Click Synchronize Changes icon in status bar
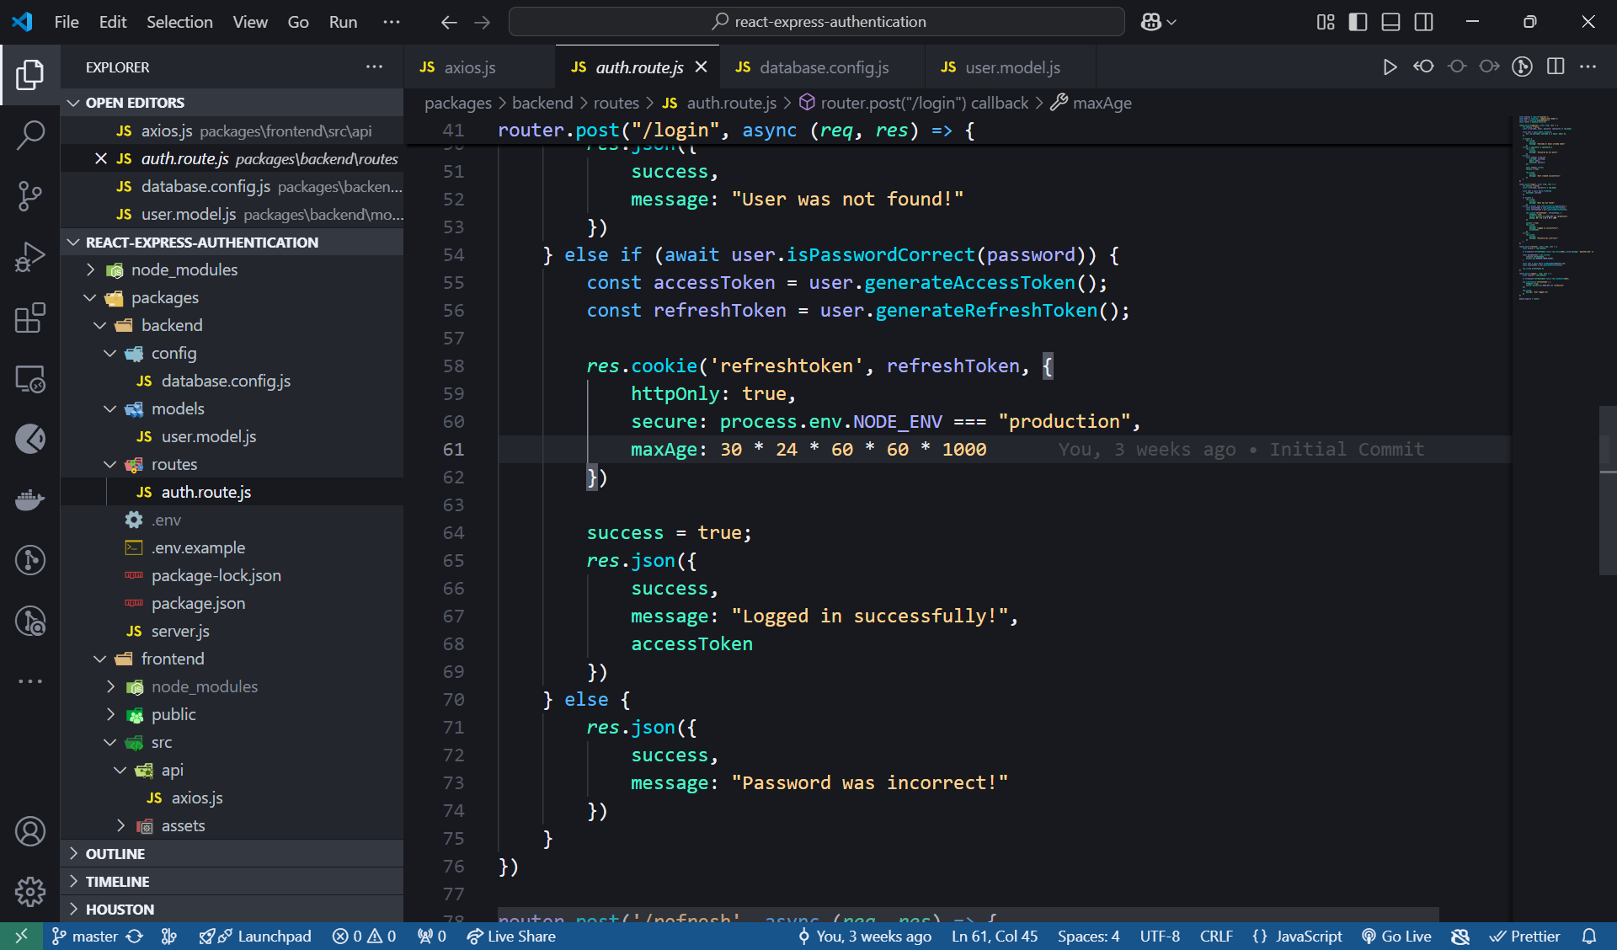1617x950 pixels. pyautogui.click(x=135, y=936)
